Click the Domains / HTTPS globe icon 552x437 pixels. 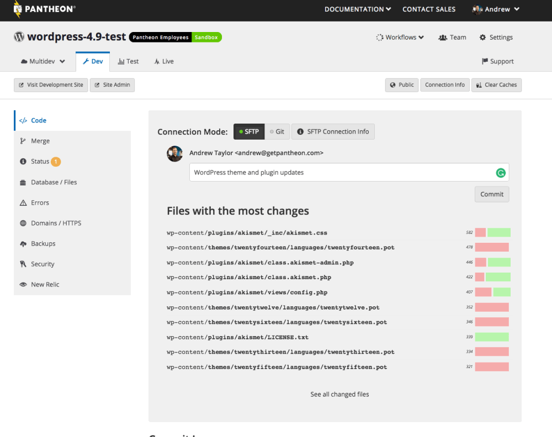point(23,223)
